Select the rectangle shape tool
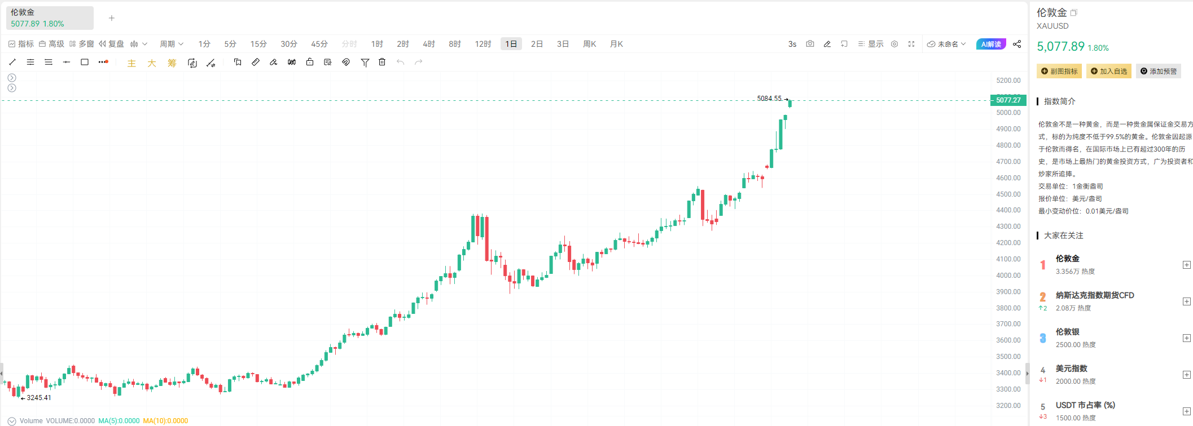 coord(85,62)
